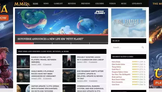The image size is (162, 92).
Task: Open the Videos menu item
Action: pyautogui.click(x=112, y=4)
